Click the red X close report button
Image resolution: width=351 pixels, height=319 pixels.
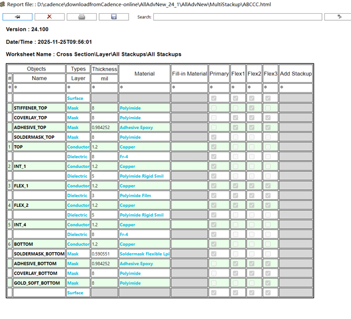(49, 17)
